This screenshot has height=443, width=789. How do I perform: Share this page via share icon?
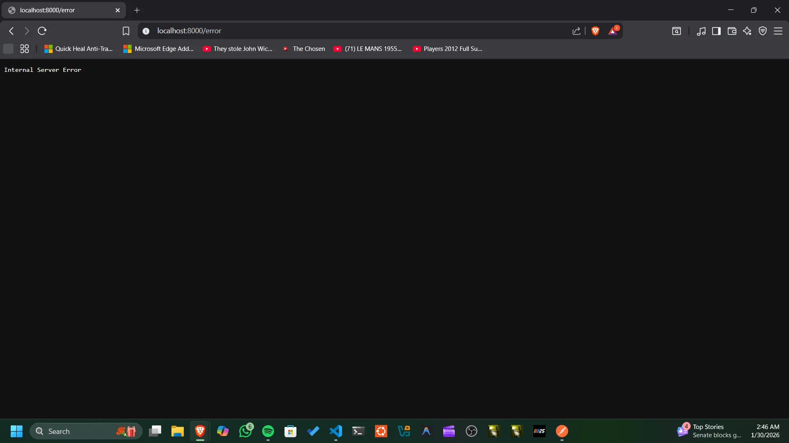coord(576,31)
